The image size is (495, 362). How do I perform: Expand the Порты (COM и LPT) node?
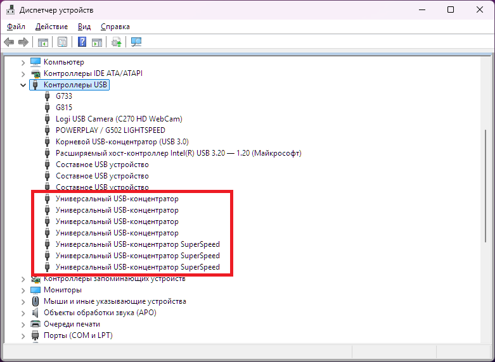click(x=23, y=335)
